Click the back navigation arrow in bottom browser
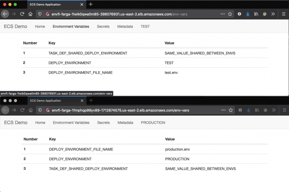This screenshot has width=289, height=192. tap(5, 110)
